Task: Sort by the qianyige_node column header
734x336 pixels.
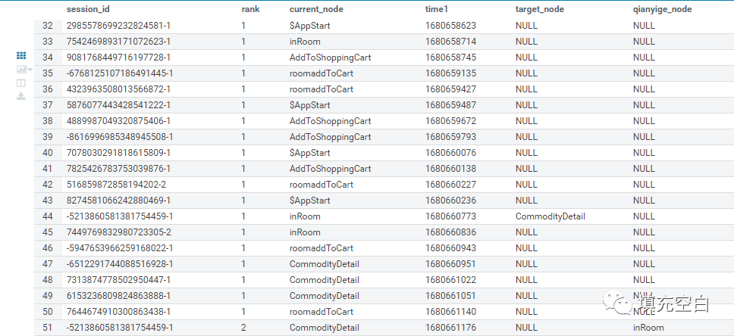Action: 663,9
